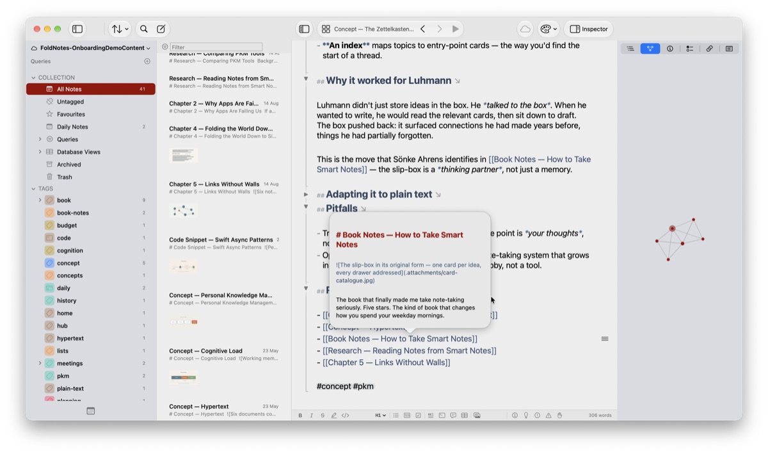The height and width of the screenshot is (454, 768).
Task: Follow link Chapter 5 — Links Without Walls in editor
Action: coord(387,362)
